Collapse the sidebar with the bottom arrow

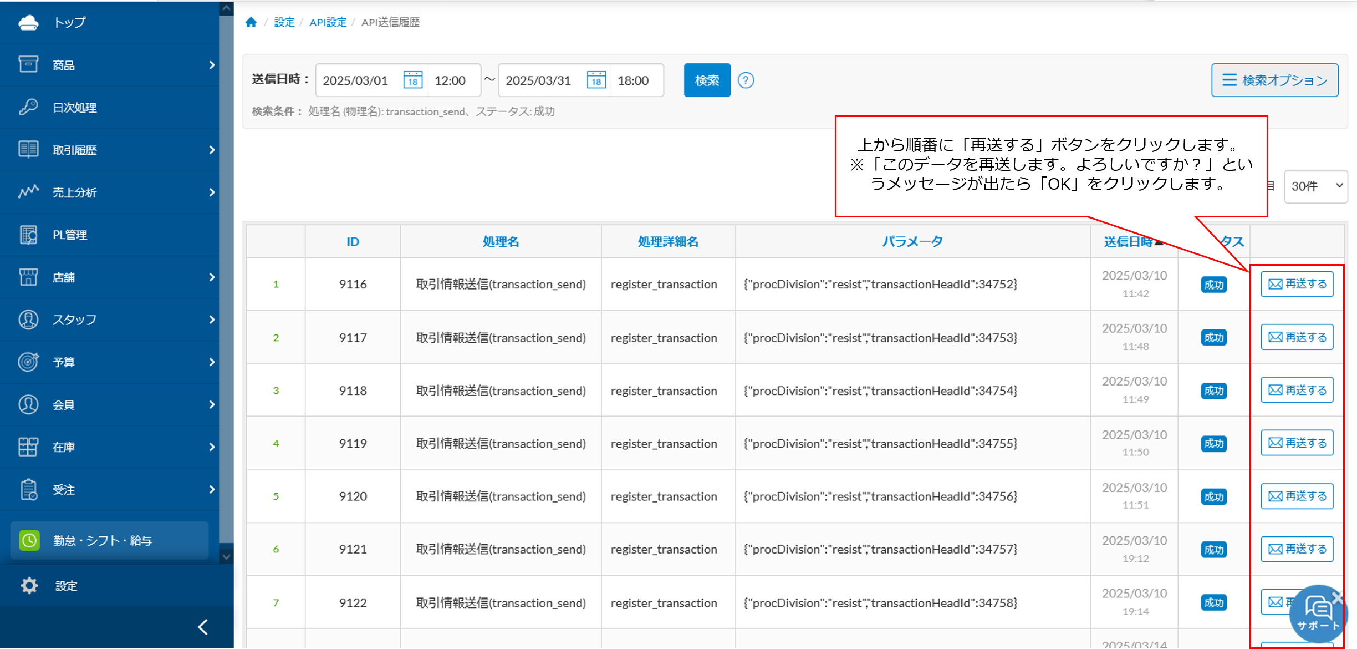(x=202, y=627)
